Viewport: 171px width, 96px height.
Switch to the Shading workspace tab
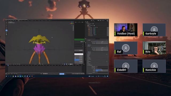(35, 21)
